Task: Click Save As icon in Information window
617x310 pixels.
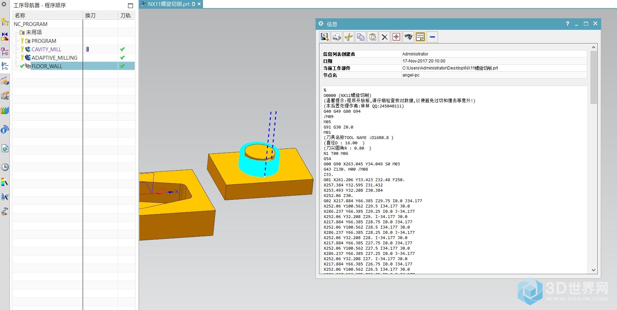Action: [x=325, y=37]
